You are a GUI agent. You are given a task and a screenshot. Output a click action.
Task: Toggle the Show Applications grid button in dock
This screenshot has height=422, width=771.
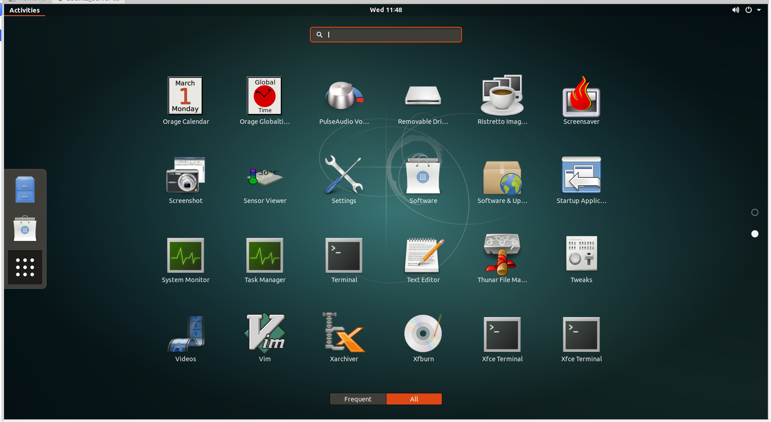25,267
